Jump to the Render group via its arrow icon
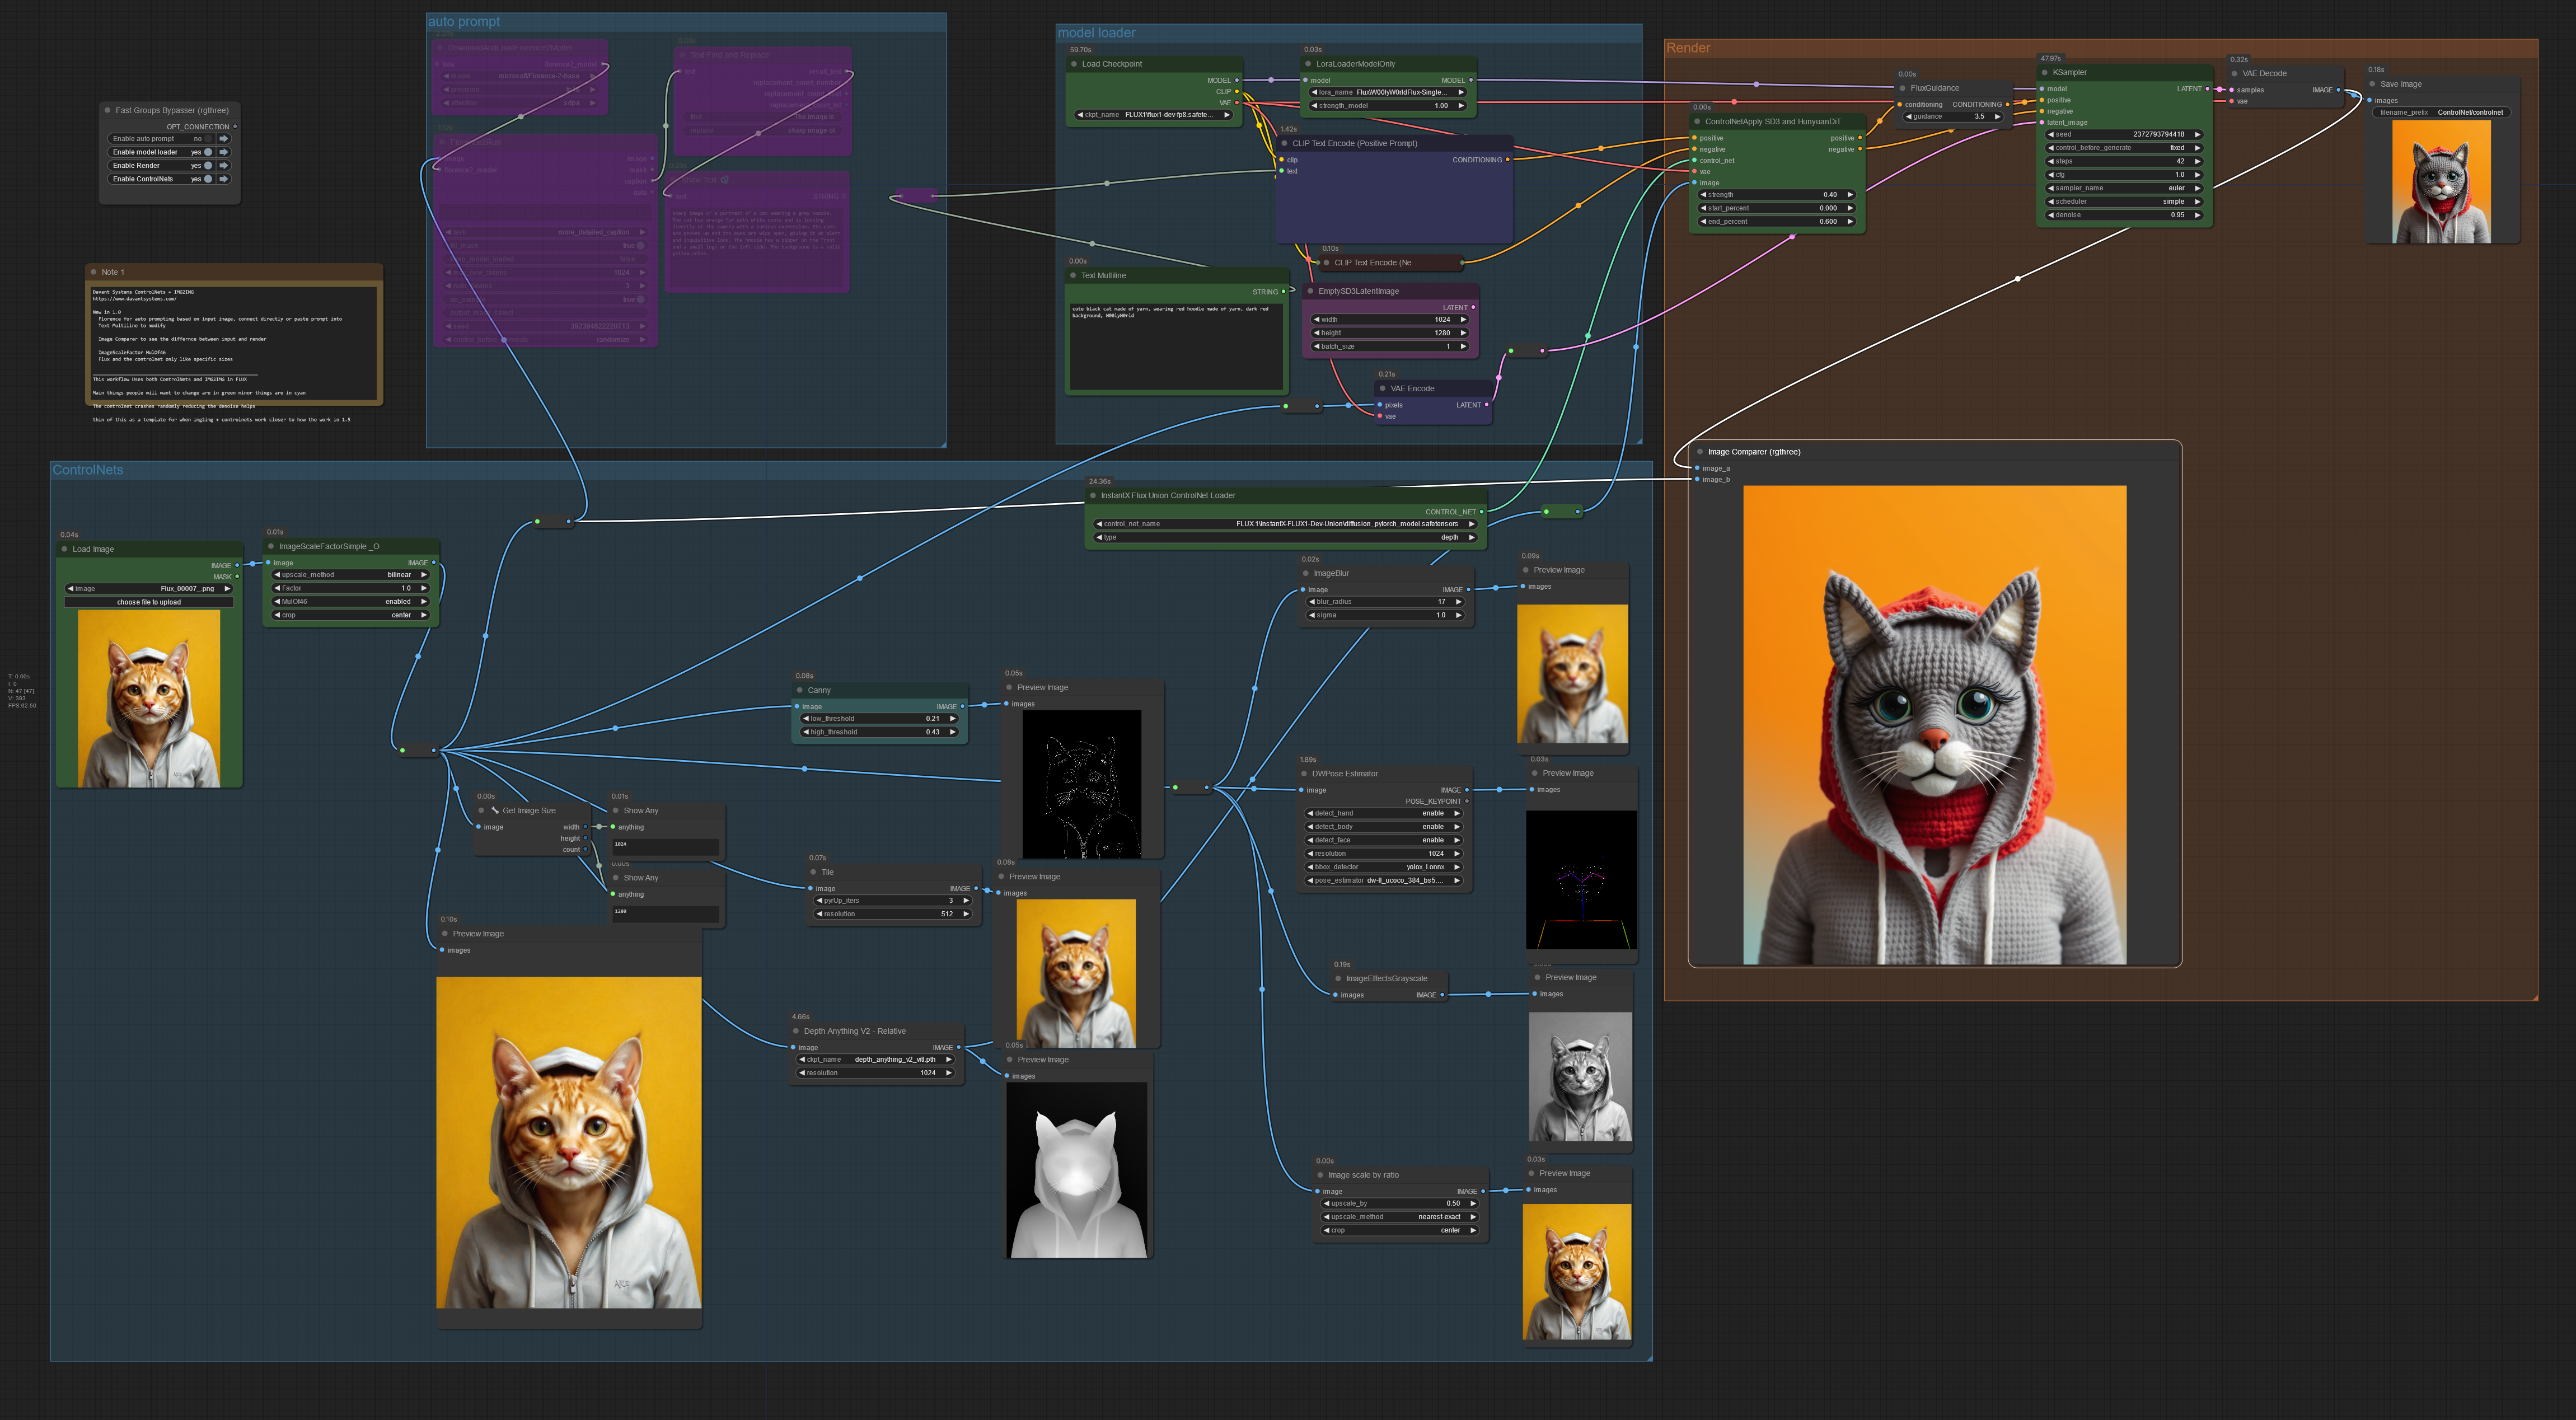This screenshot has width=2576, height=1420. click(223, 166)
